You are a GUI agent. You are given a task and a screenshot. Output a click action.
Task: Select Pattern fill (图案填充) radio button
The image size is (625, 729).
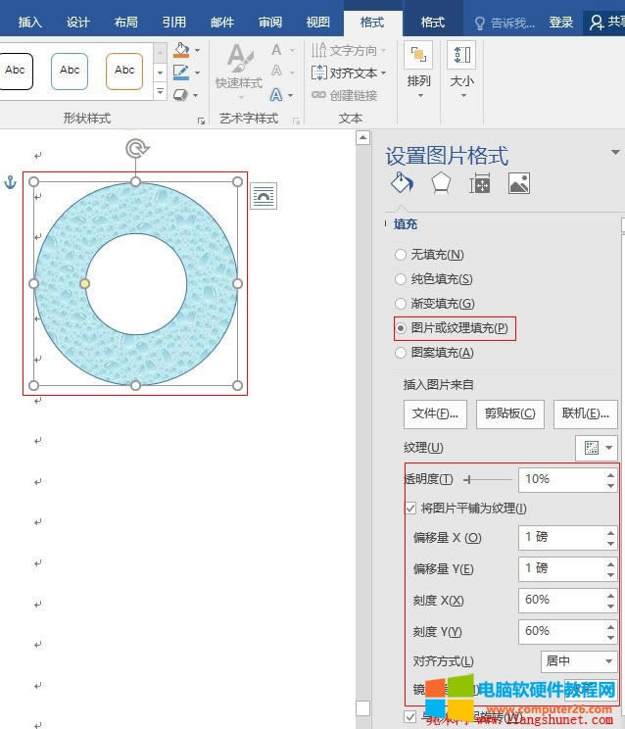pos(400,353)
